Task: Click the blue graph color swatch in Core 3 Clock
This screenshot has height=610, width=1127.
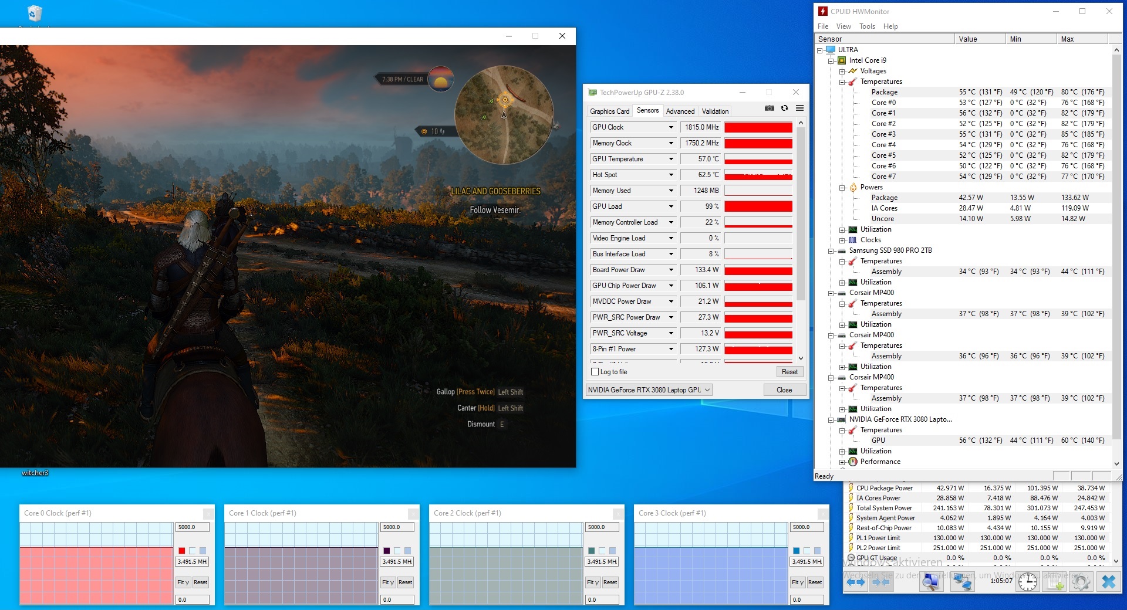Action: [797, 551]
